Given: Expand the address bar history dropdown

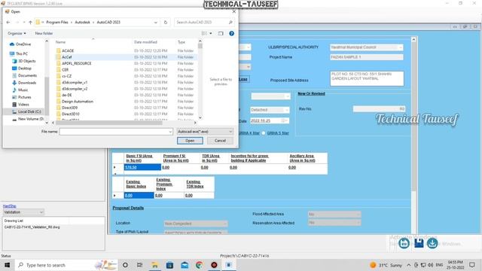Looking at the screenshot, I should click(x=156, y=23).
